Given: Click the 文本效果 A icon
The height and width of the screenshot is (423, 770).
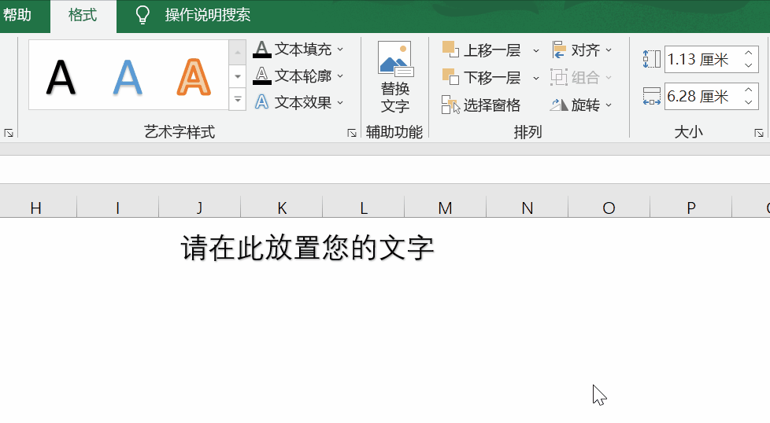Looking at the screenshot, I should [x=261, y=102].
